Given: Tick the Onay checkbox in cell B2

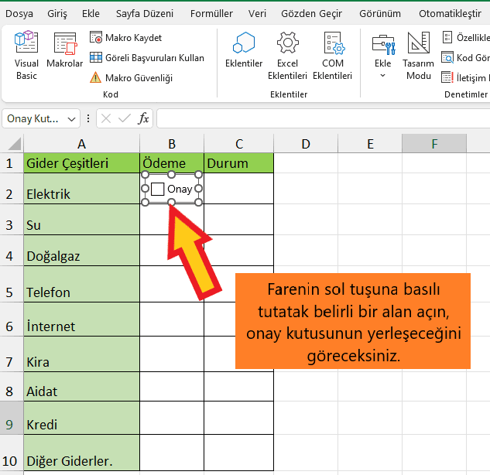Looking at the screenshot, I should click(x=158, y=189).
